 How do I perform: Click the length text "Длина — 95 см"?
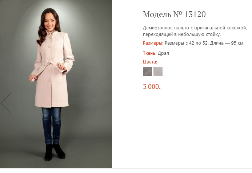tap(227, 43)
